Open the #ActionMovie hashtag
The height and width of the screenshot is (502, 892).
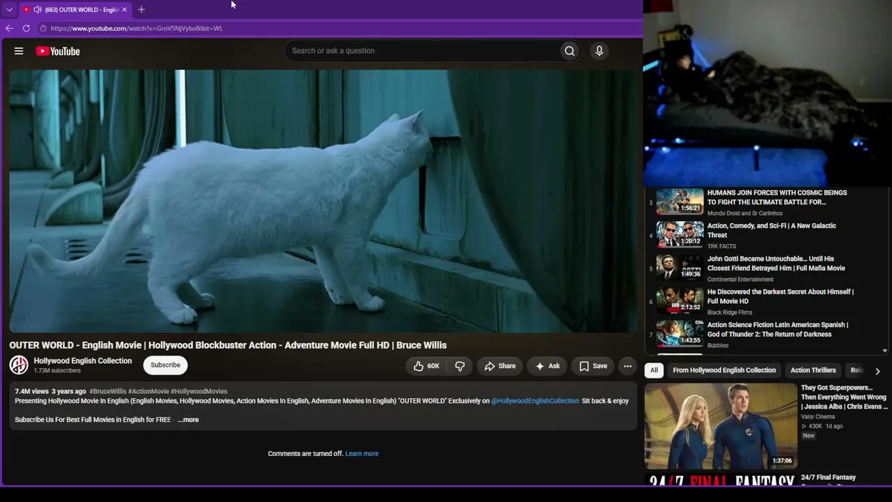pos(148,392)
